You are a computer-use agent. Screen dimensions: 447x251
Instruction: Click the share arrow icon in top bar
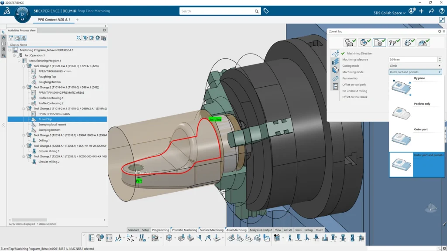[431, 11]
